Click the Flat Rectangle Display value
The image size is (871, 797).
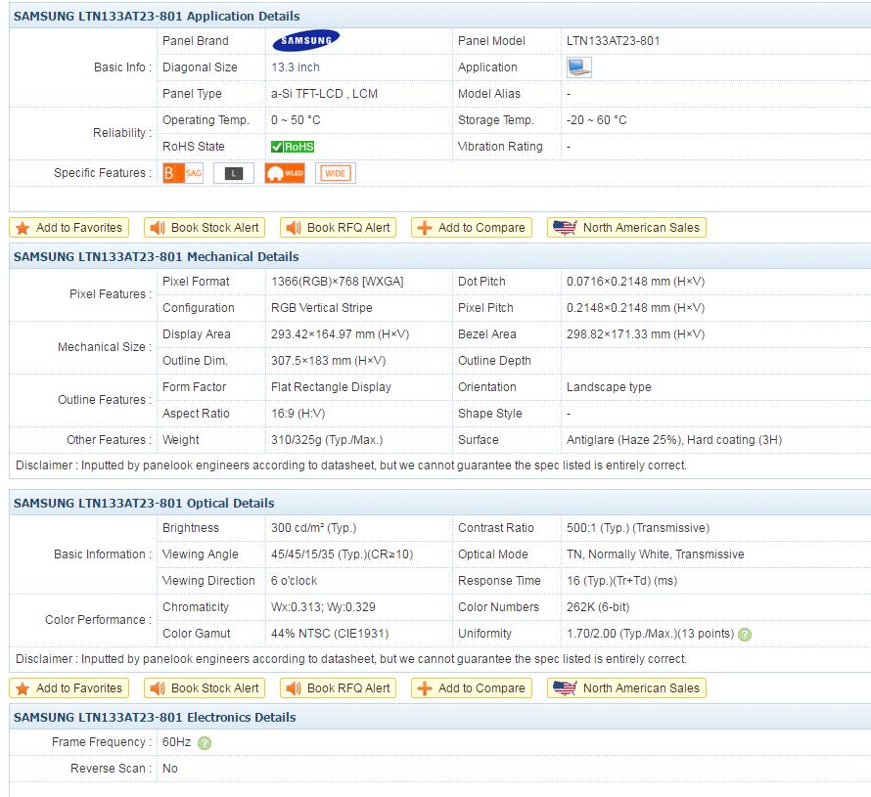[x=331, y=387]
